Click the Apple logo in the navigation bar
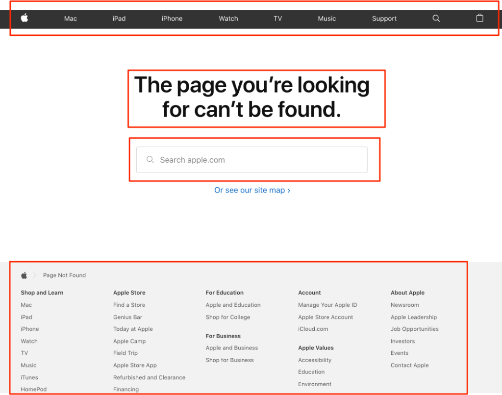The height and width of the screenshot is (395, 502). click(x=25, y=18)
